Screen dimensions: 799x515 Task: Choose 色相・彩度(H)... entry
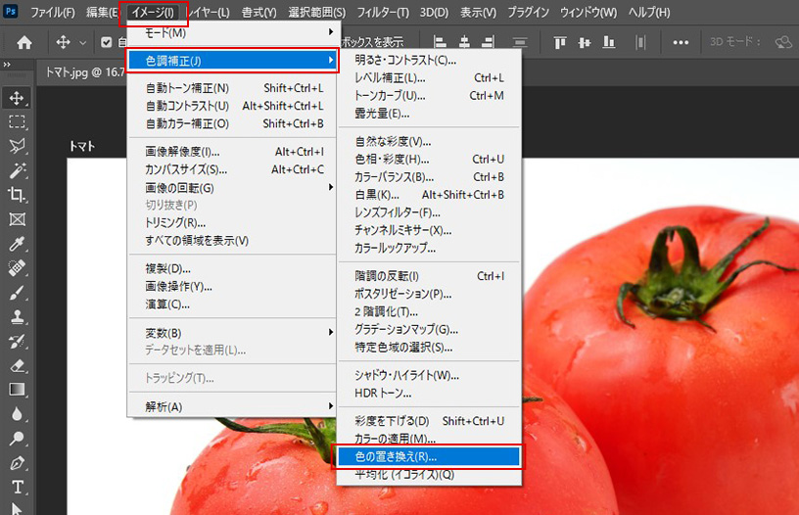(429, 160)
